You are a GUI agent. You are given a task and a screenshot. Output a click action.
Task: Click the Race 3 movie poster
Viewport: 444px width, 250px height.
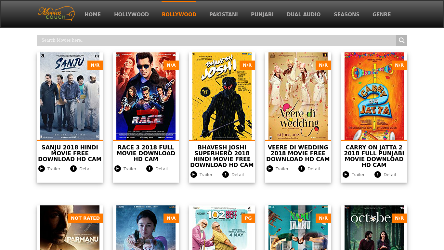tap(146, 96)
